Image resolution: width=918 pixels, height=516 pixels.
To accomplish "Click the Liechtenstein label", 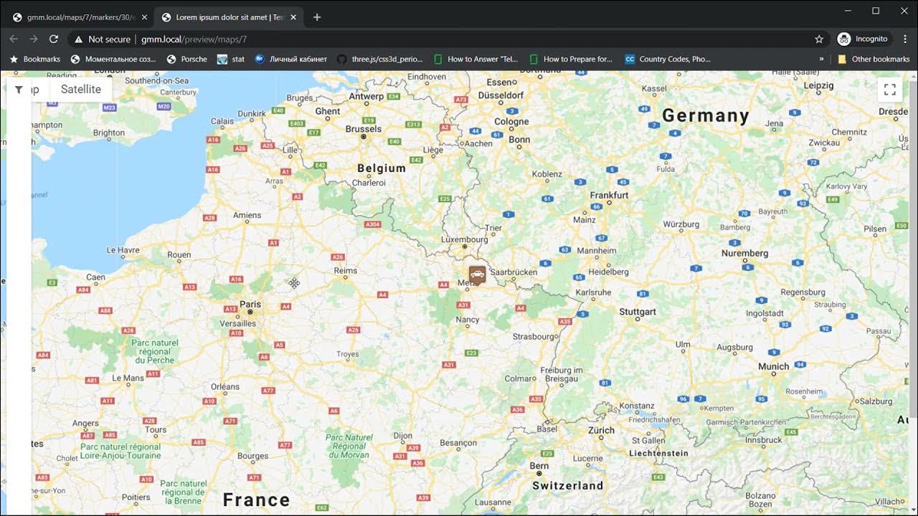I will point(658,453).
